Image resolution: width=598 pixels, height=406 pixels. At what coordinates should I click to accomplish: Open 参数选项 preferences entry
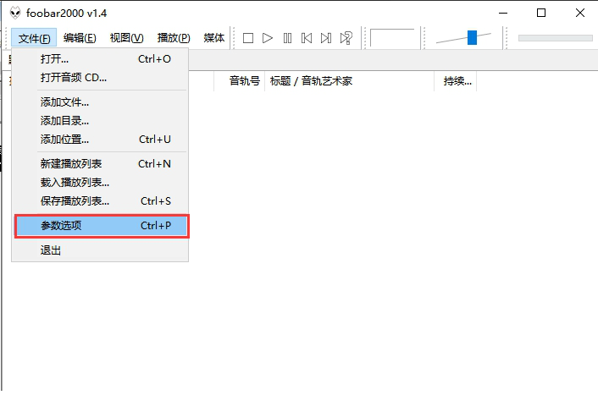click(x=102, y=226)
